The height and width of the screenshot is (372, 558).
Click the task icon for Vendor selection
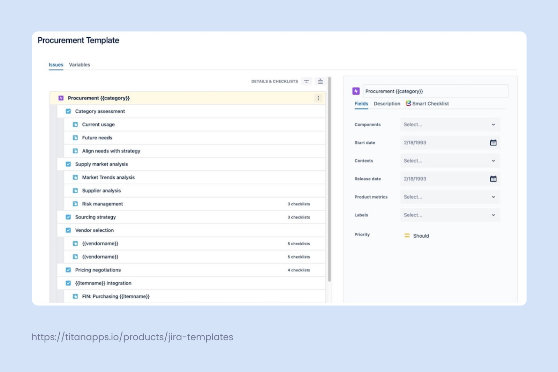pos(68,230)
